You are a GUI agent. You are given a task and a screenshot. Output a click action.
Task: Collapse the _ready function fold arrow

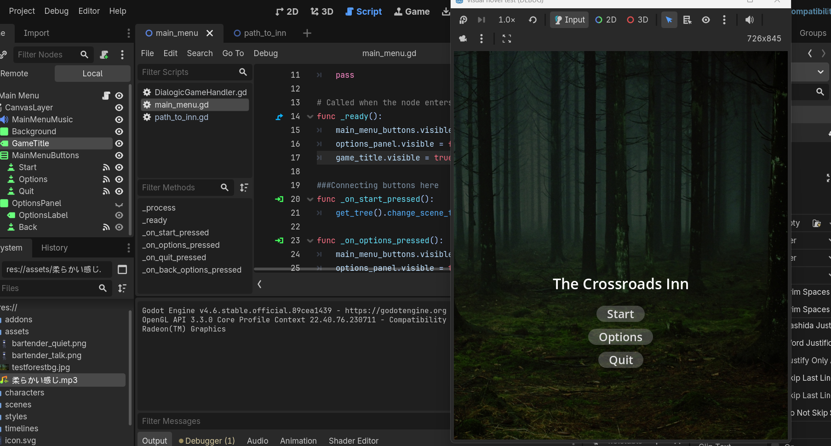310,117
